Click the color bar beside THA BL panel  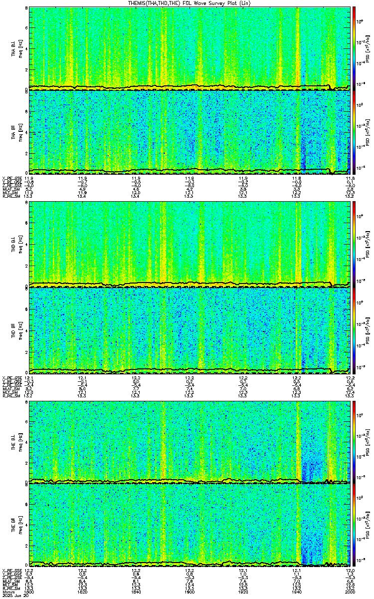tap(354, 48)
